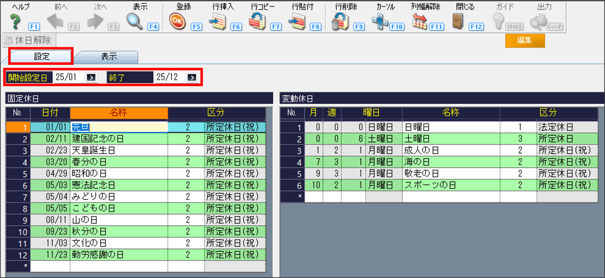This screenshot has width=605, height=278.
Task: Click the row insert icon
Action: (x=218, y=22)
